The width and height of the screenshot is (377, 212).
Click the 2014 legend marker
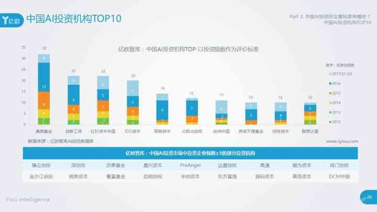(x=330, y=103)
